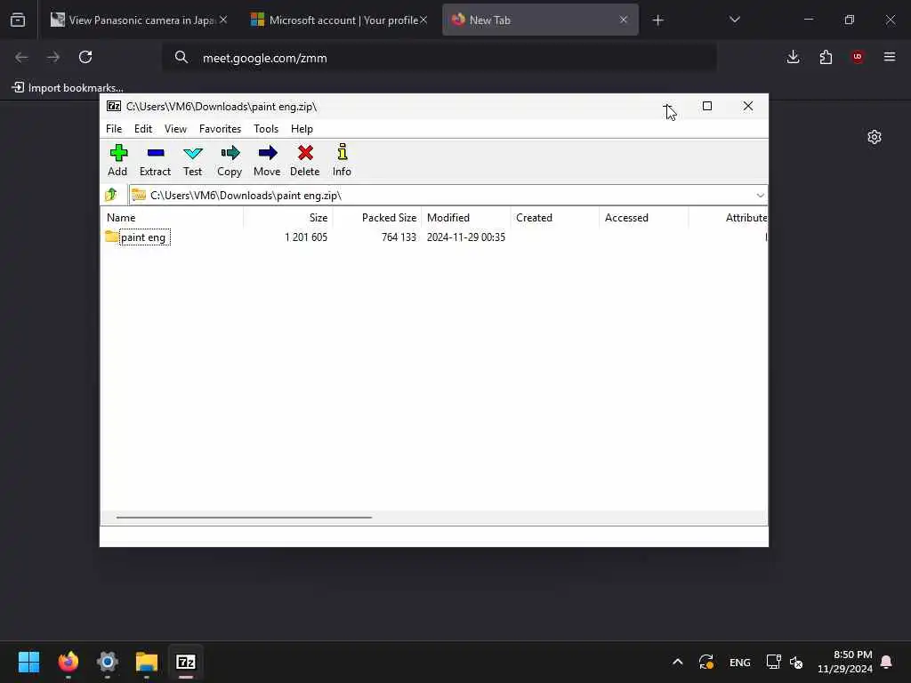Click the Add toolbar icon in 7-Zip
Image resolution: width=911 pixels, height=683 pixels.
coord(118,160)
